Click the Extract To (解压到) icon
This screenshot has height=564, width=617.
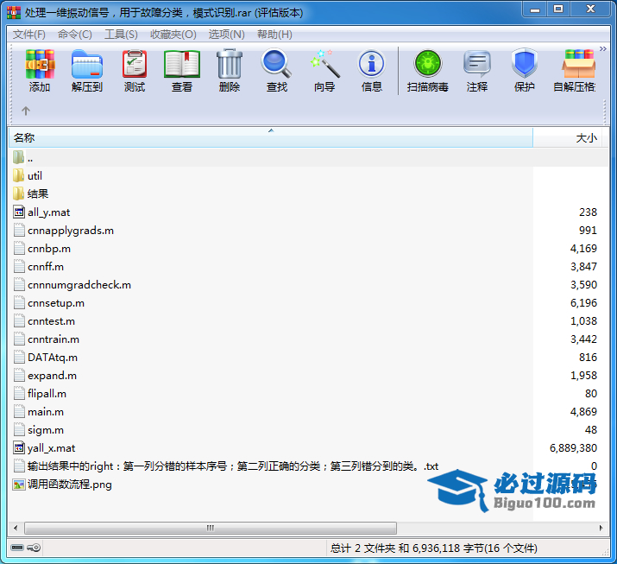click(87, 64)
